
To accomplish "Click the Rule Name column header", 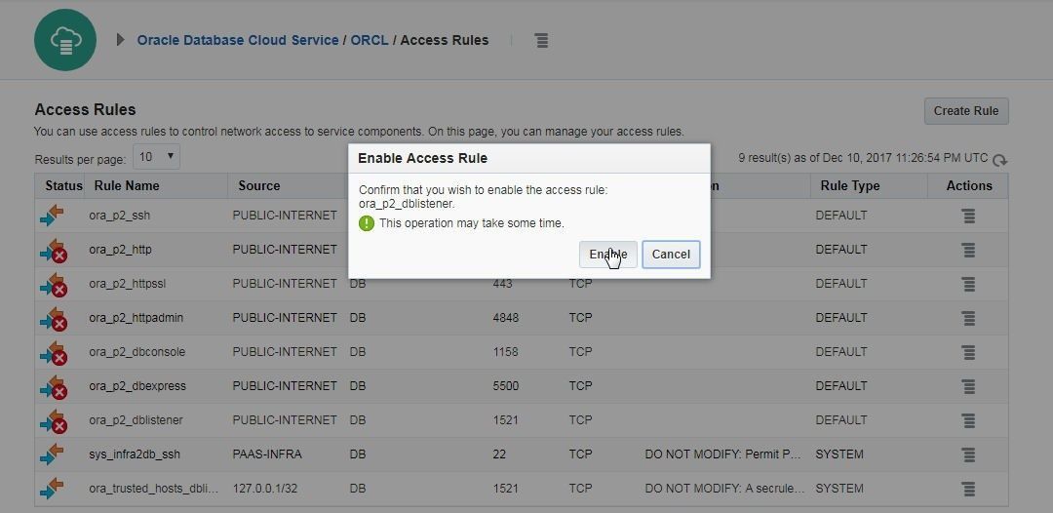I will tap(127, 186).
